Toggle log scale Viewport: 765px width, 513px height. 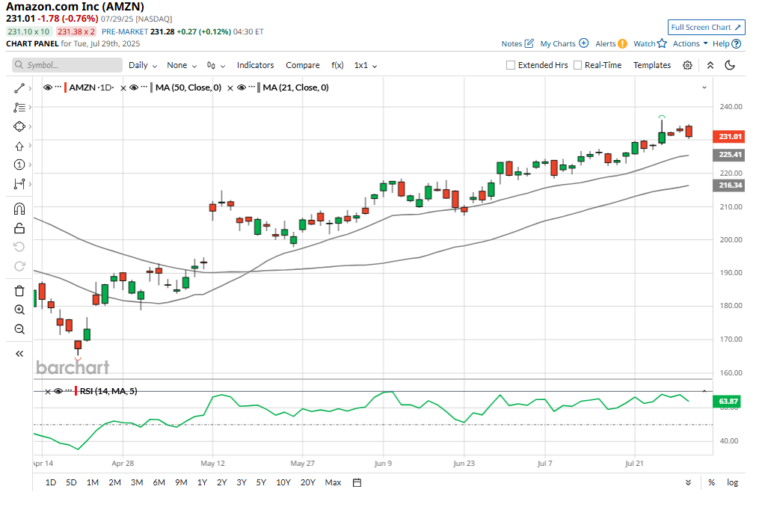tap(732, 483)
